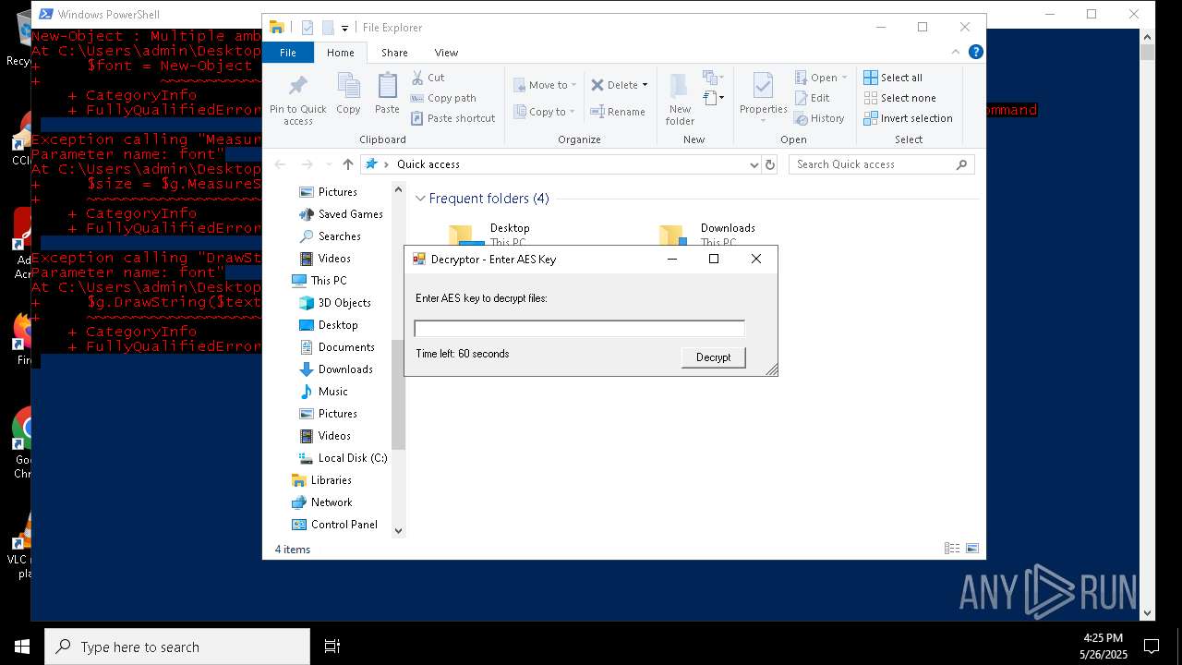The width and height of the screenshot is (1182, 665).
Task: Click the Decrypt button
Action: point(713,357)
